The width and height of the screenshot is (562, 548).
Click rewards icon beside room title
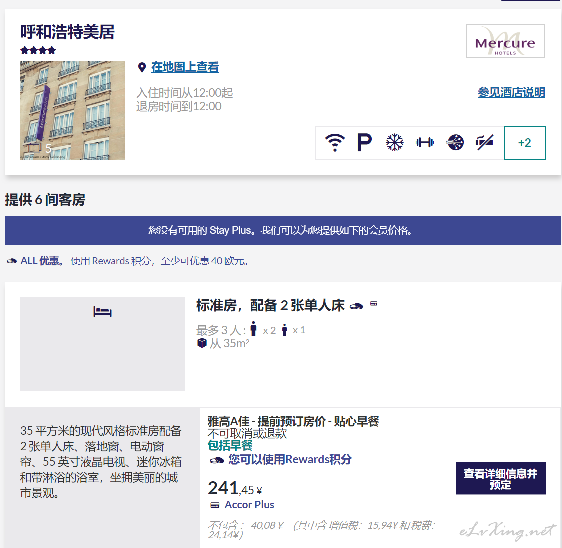[356, 306]
